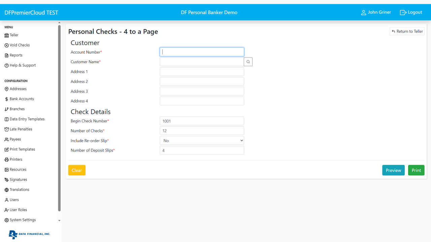Click the Printers icon in sidebar
The image size is (431, 242).
pyautogui.click(x=7, y=160)
